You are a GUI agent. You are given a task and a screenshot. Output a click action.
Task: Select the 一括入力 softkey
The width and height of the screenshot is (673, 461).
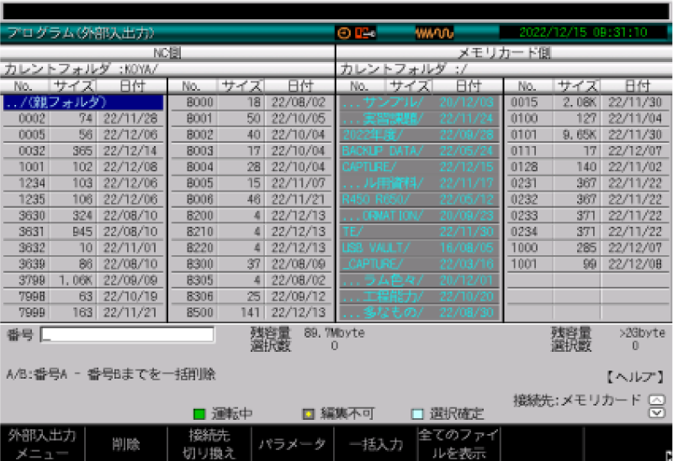click(x=376, y=443)
